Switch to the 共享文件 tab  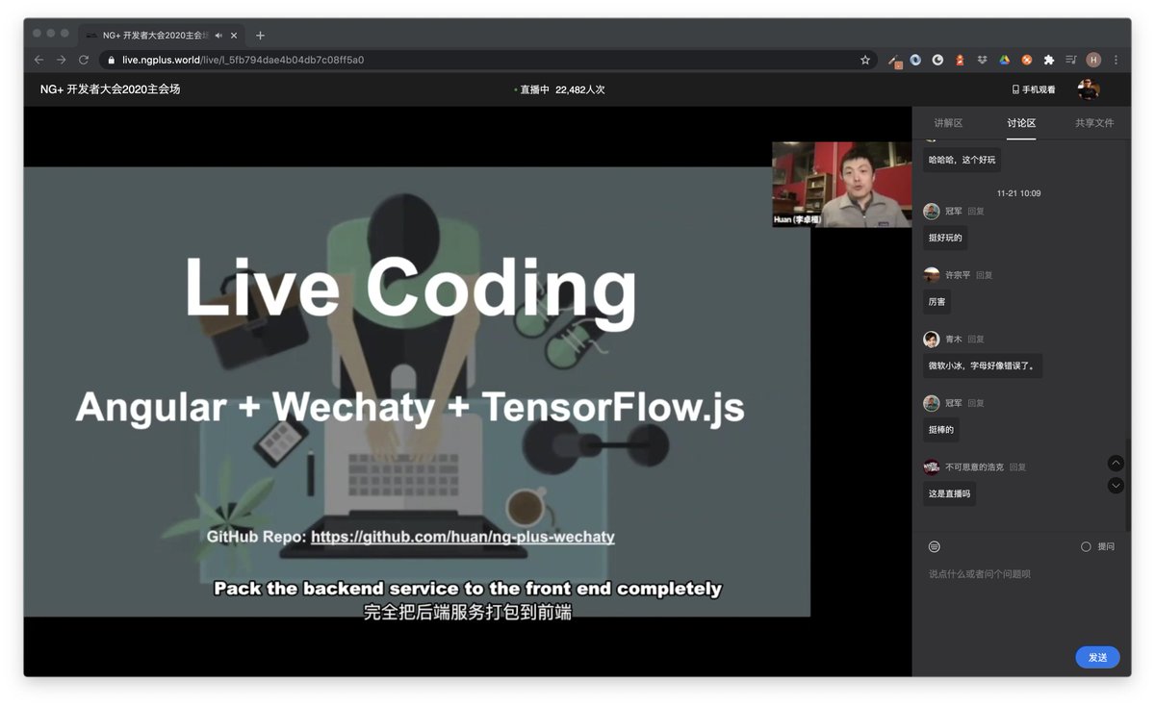(1094, 123)
